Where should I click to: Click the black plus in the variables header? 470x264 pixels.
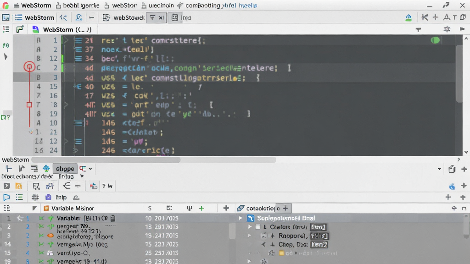tap(226, 209)
